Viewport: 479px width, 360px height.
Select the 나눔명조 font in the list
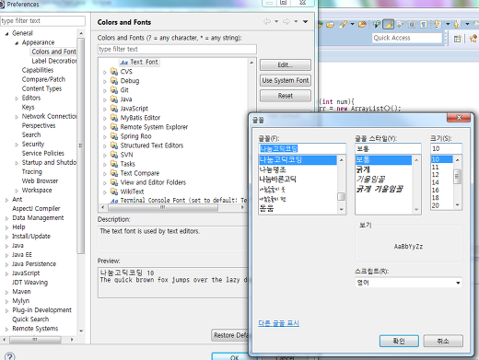273,169
